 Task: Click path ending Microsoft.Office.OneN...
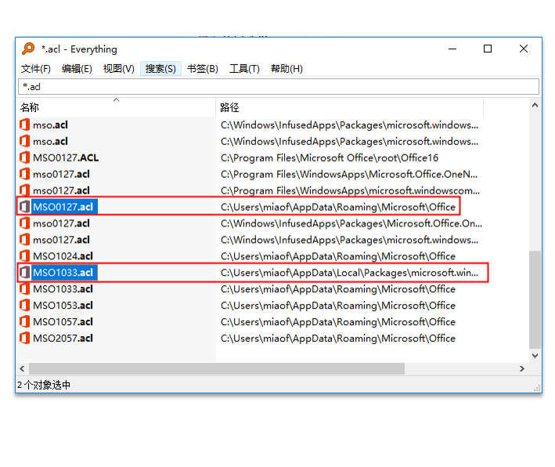coord(349,174)
